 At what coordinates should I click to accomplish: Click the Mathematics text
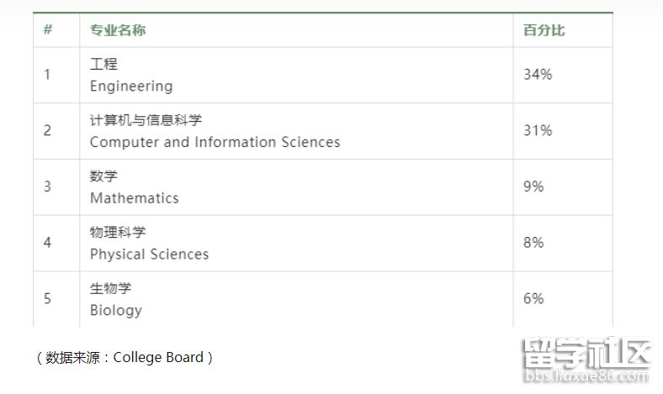[x=135, y=198]
